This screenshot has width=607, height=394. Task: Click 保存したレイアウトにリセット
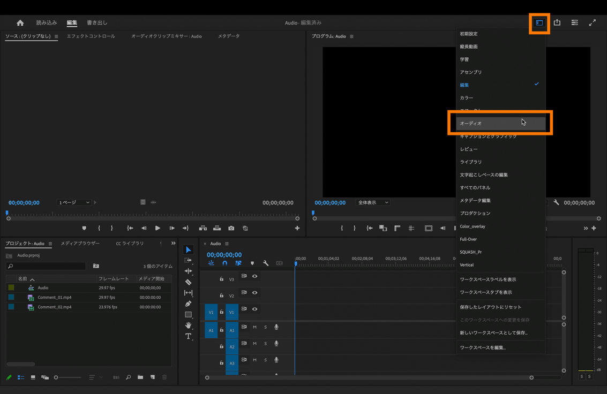pyautogui.click(x=500, y=307)
